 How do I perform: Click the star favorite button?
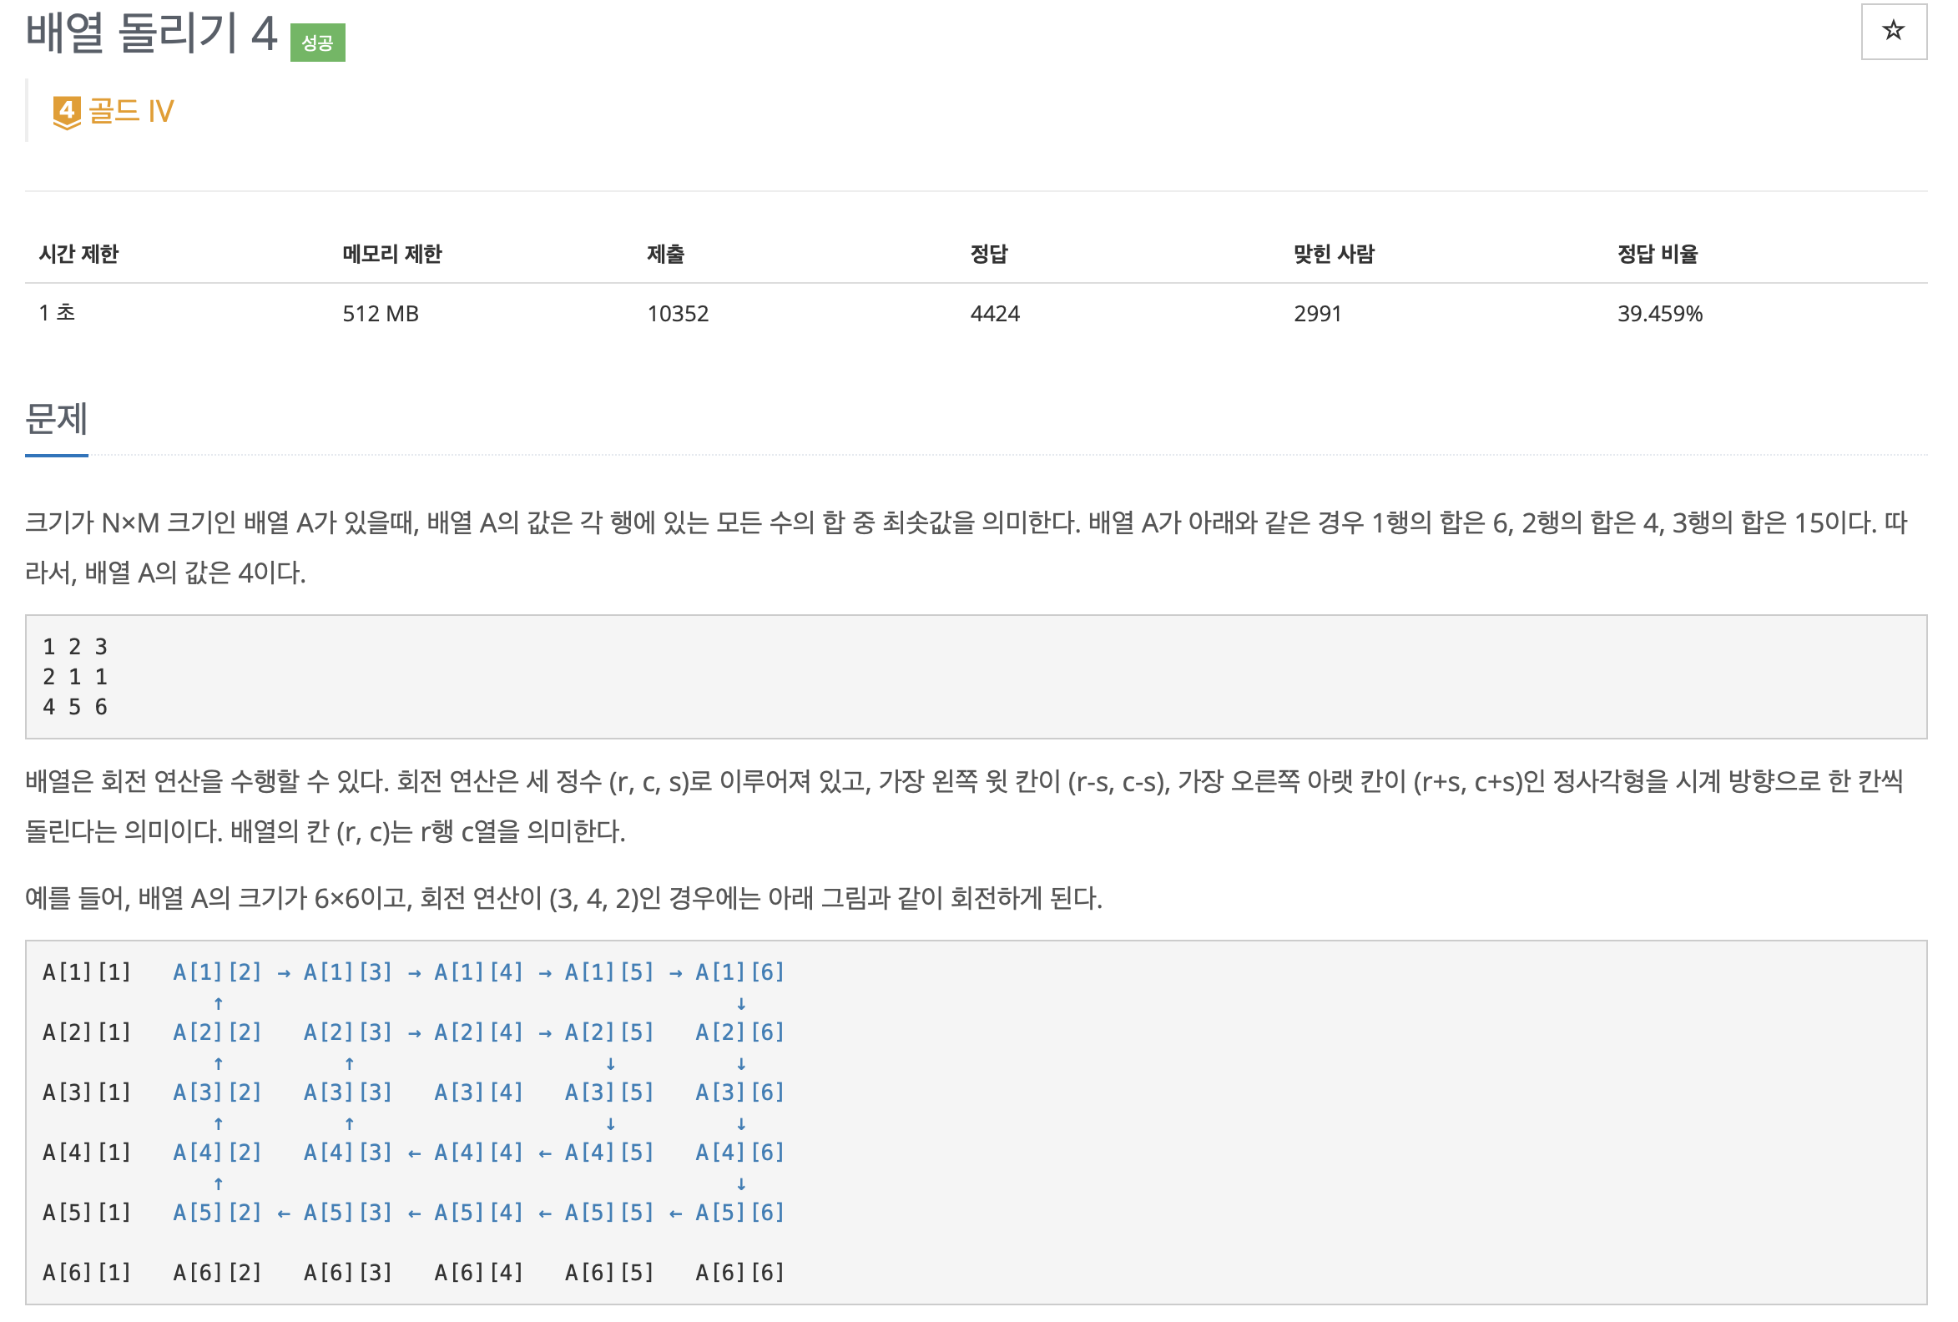coord(1892,32)
